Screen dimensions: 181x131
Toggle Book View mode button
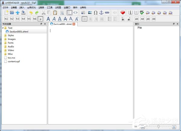(x=69, y=13)
